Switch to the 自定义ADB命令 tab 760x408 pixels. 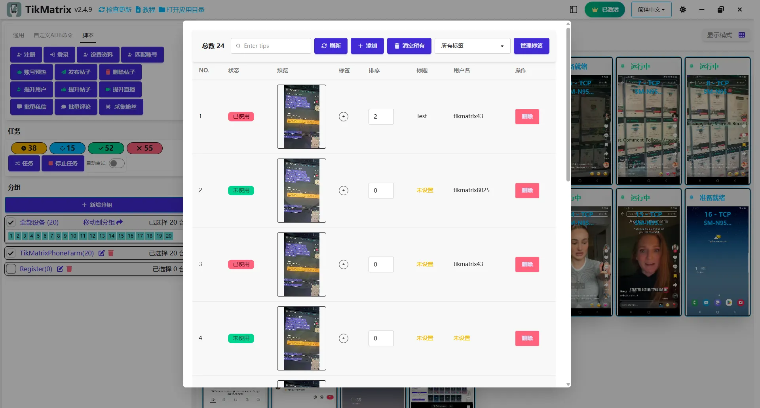click(x=53, y=35)
